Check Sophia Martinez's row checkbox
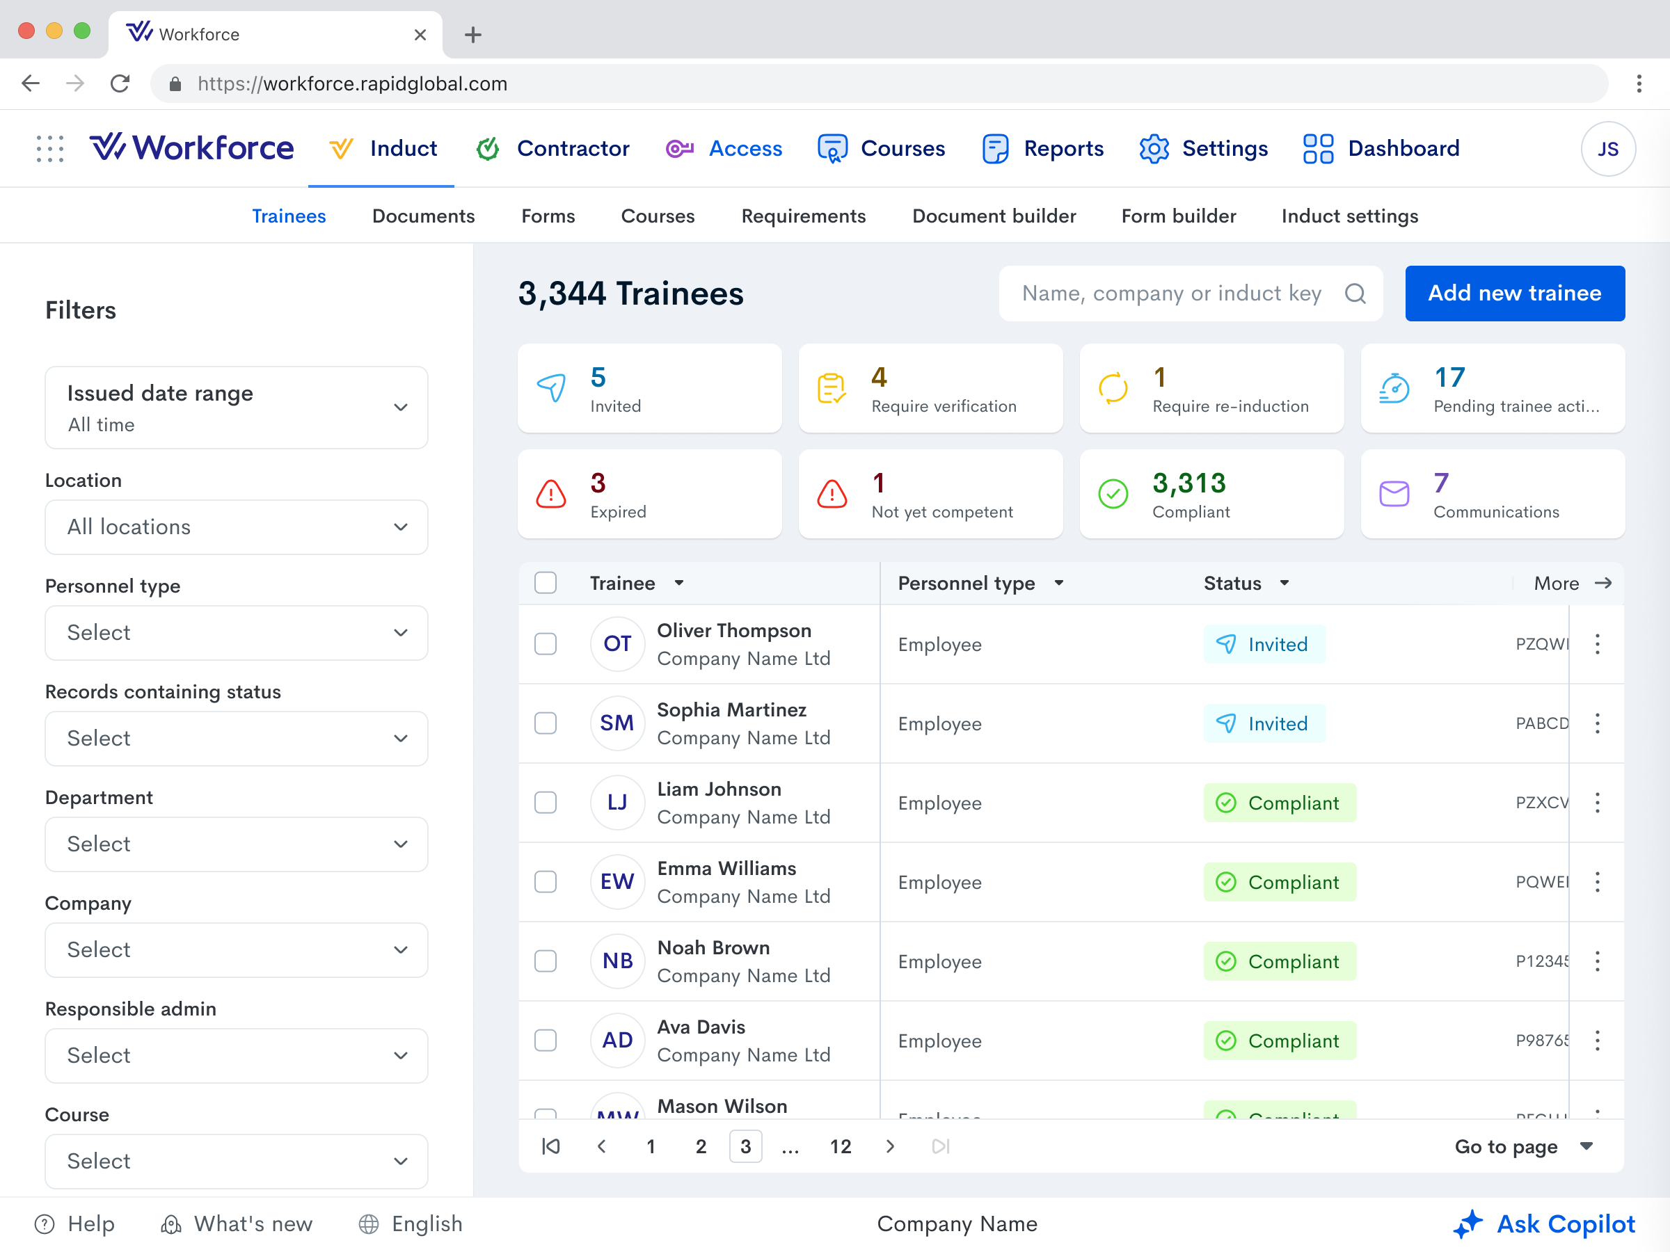The height and width of the screenshot is (1252, 1670). (x=545, y=723)
